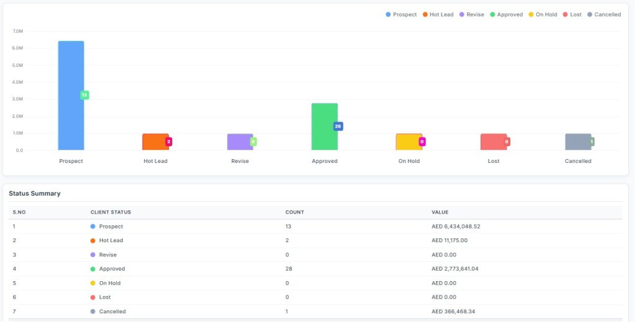635x322 pixels.
Task: Click the Lost x-axis label
Action: coord(494,161)
